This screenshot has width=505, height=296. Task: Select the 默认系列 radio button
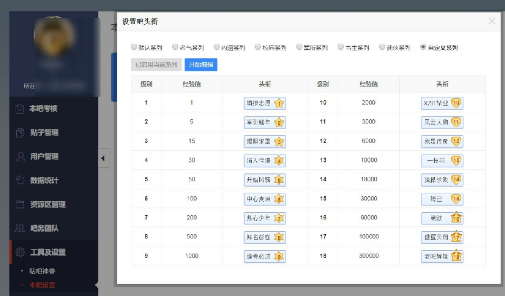coord(134,47)
